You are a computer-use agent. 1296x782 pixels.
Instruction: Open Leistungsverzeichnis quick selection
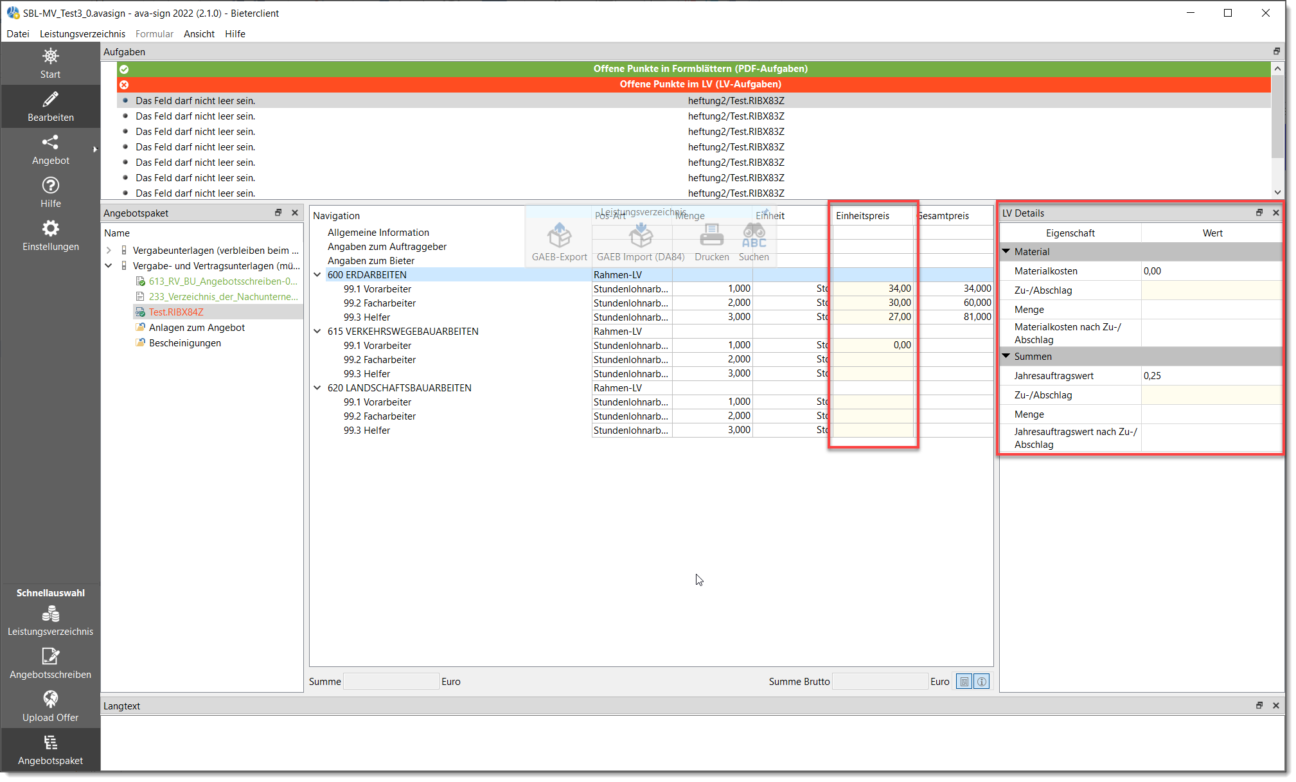(x=50, y=621)
